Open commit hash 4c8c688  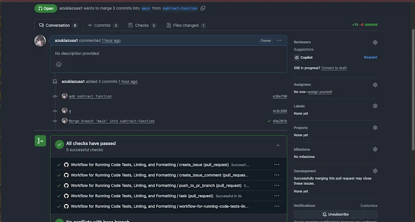point(280,111)
